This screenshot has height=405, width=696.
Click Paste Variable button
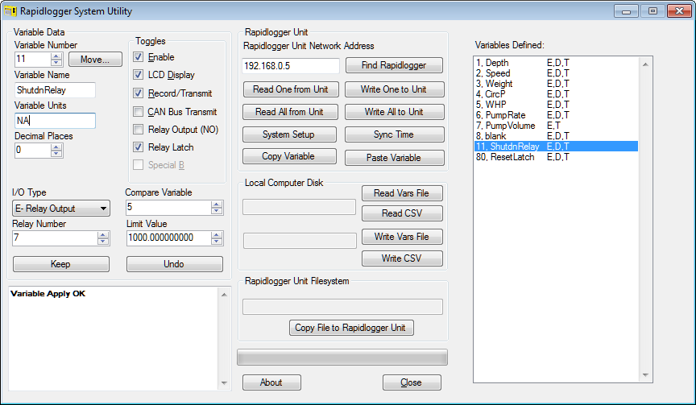click(394, 158)
